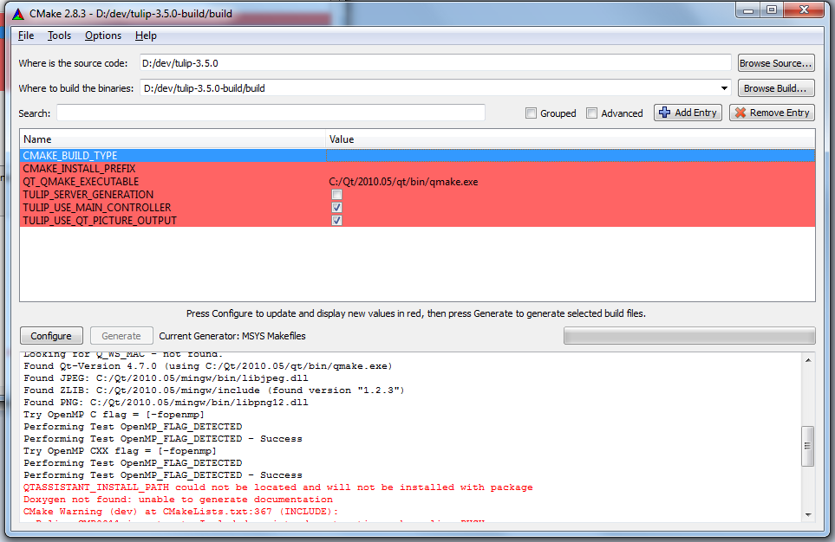
Task: Select the TULIP_USE_QT_PICTURE_OUTPUT entry name
Action: pos(100,220)
